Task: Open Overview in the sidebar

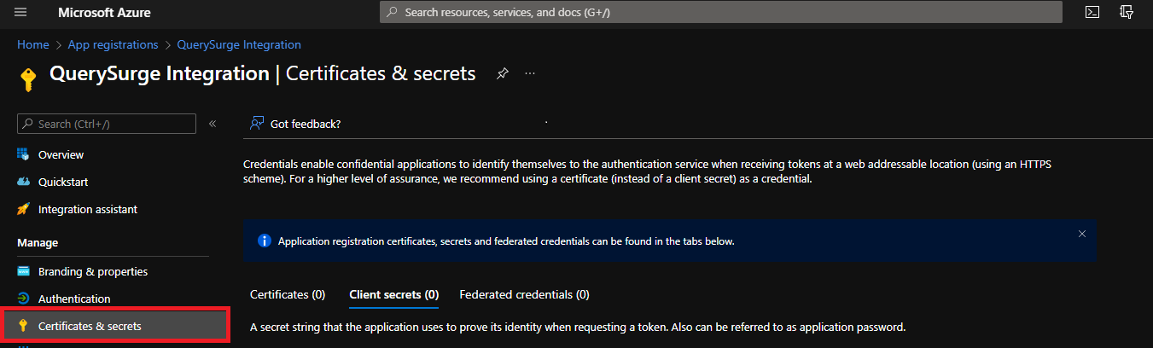Action: 61,154
